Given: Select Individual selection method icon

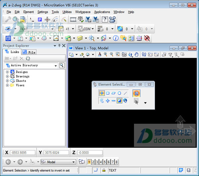Looking at the screenshot, I should [102, 93].
